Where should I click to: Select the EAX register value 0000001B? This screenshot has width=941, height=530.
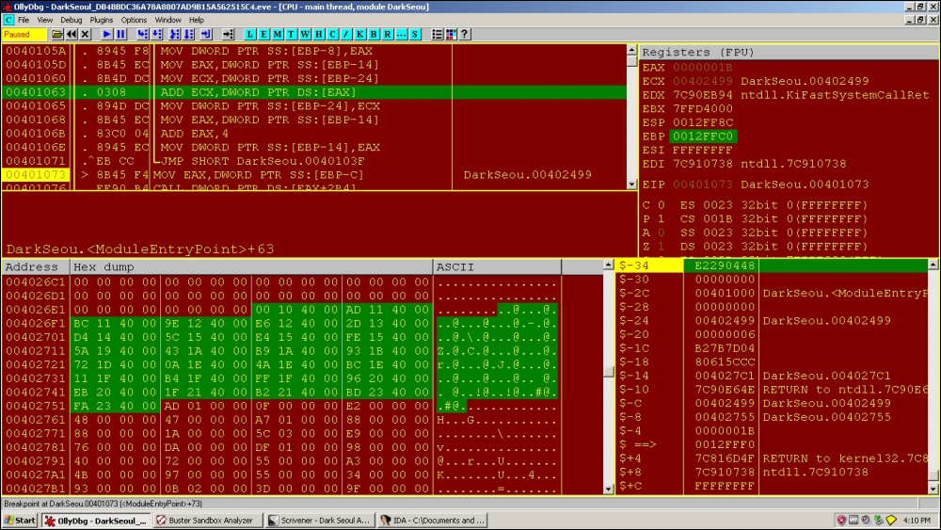(x=702, y=67)
